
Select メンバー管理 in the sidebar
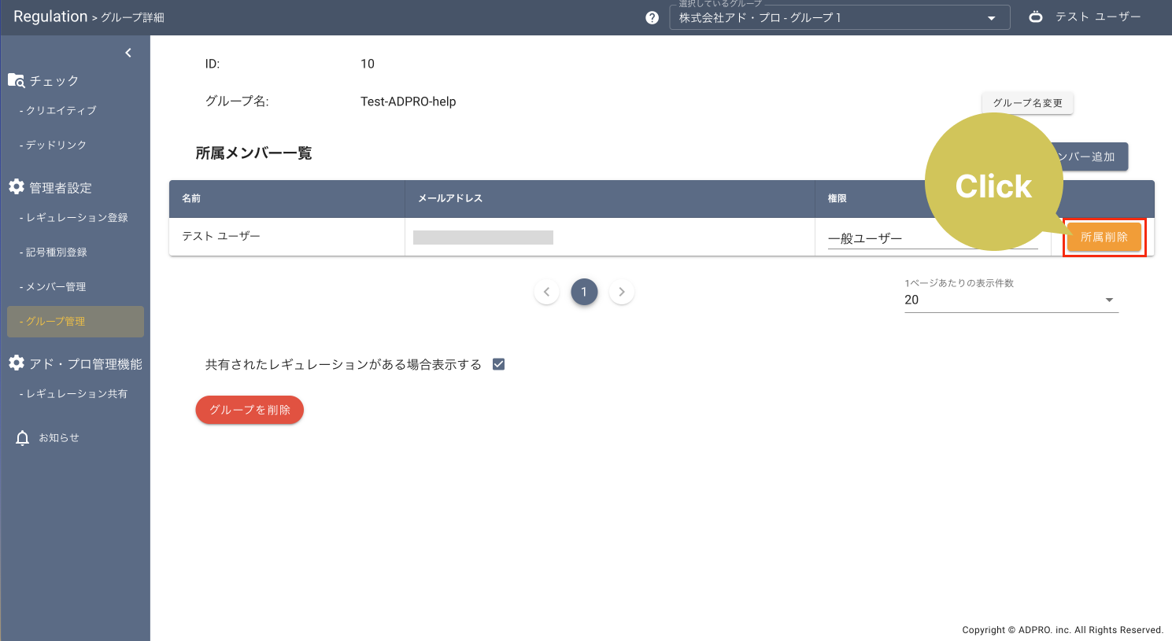click(56, 287)
